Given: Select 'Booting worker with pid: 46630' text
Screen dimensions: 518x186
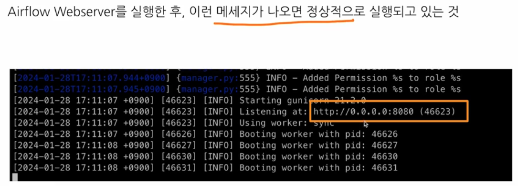Looking at the screenshot, I should click(318, 156).
